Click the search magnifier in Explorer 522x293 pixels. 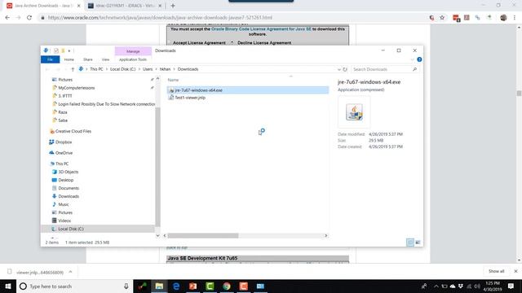(415, 69)
